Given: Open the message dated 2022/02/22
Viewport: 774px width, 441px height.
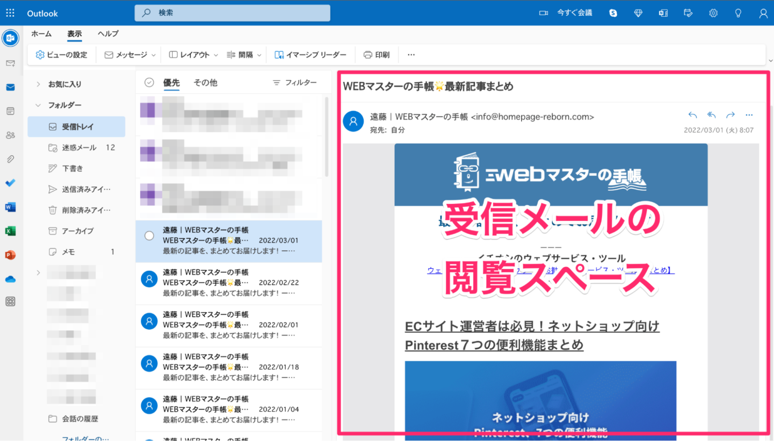Looking at the screenshot, I should (229, 283).
